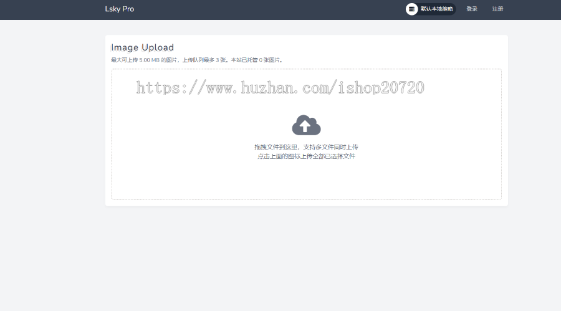Open the storage strategy icon in navbar
The image size is (561, 311).
coord(412,9)
